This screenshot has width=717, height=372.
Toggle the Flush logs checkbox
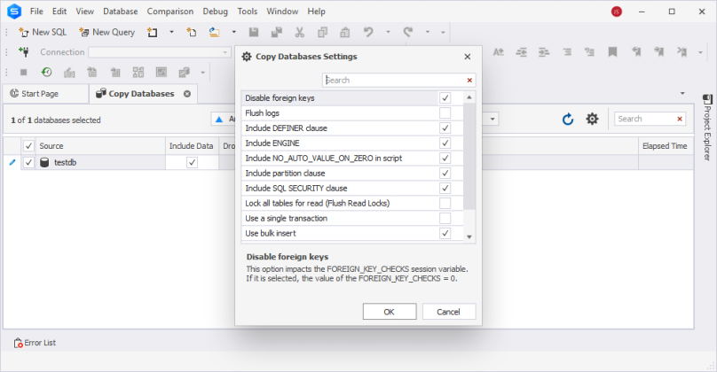(445, 113)
